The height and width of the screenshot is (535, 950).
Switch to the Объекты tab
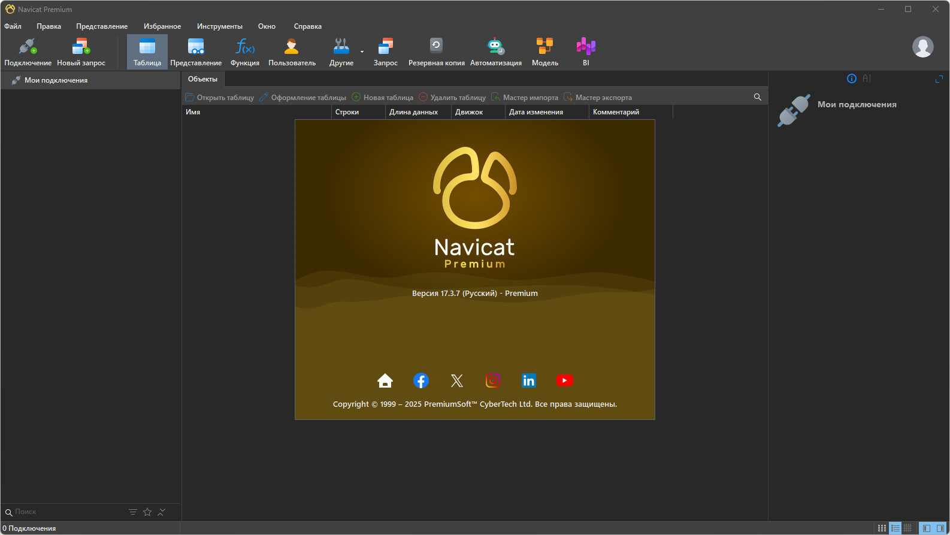[x=202, y=79]
